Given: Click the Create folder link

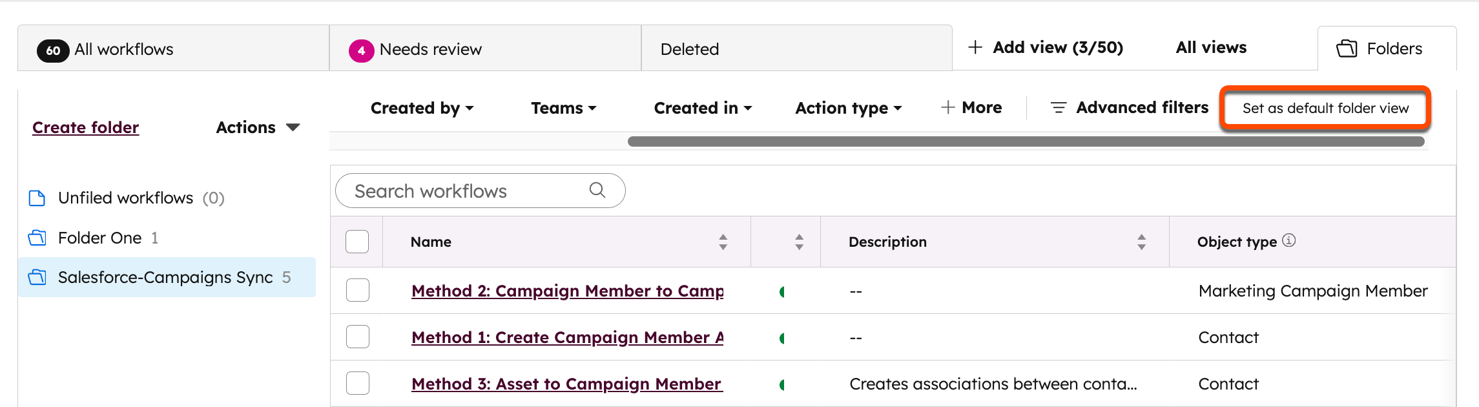Looking at the screenshot, I should 86,127.
